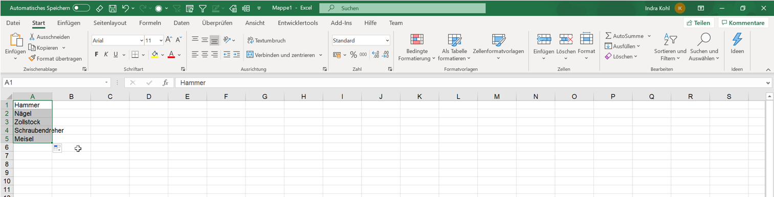Image resolution: width=774 pixels, height=197 pixels.
Task: Expand the formula bar with its chevron
Action: point(768,83)
